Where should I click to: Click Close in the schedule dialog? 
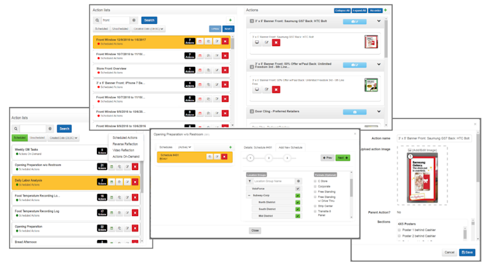[255, 230]
